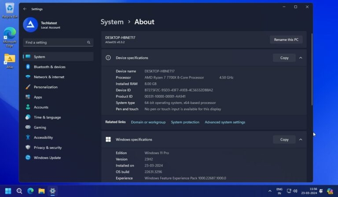Click the Techlatest account avatar
Viewport: 338px width, 197px height.
pyautogui.click(x=30, y=25)
